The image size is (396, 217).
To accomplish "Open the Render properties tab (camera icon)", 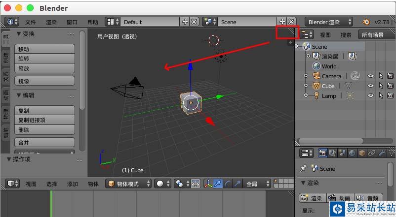I will point(322,153).
